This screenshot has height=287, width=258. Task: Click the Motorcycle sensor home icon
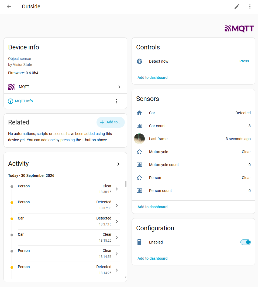click(139, 152)
